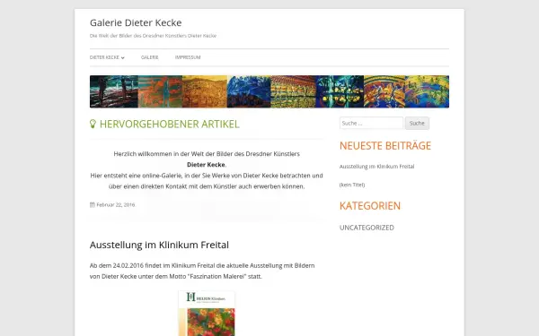This screenshot has height=336, width=539.
Task: Open the Helios Kliniken flyer image
Action: point(207,314)
